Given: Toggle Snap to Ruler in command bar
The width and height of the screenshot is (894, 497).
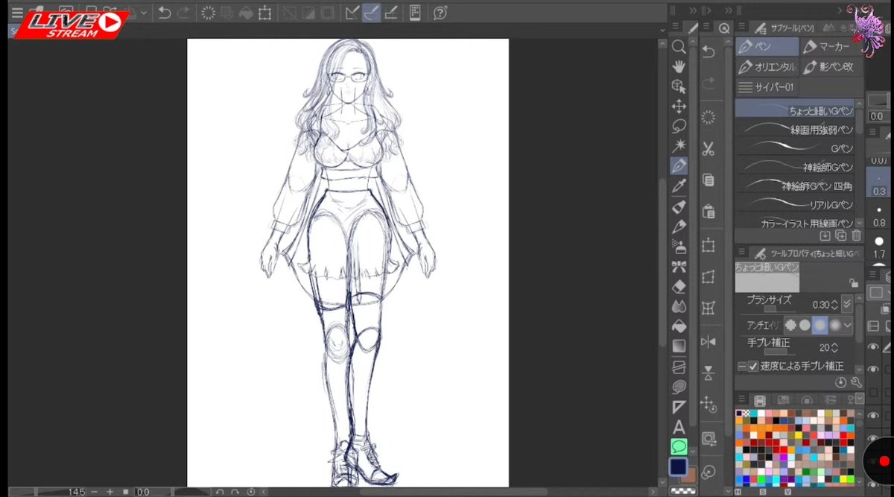Looking at the screenshot, I should click(x=352, y=13).
